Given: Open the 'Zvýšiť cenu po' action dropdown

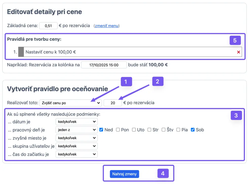Looking at the screenshot, I should 70,103.
